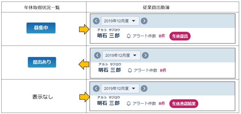The width and height of the screenshot is (241, 114).
Task: Click alert bell icon in bottom panel
Action: click(129, 104)
